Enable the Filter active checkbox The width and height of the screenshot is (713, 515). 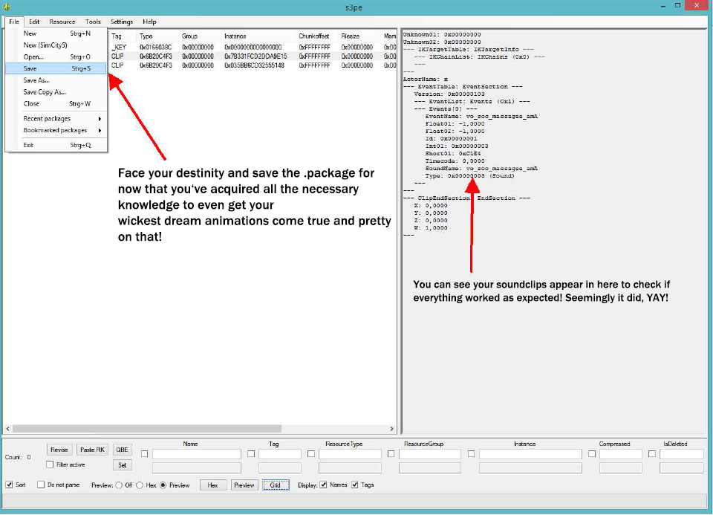pyautogui.click(x=50, y=464)
